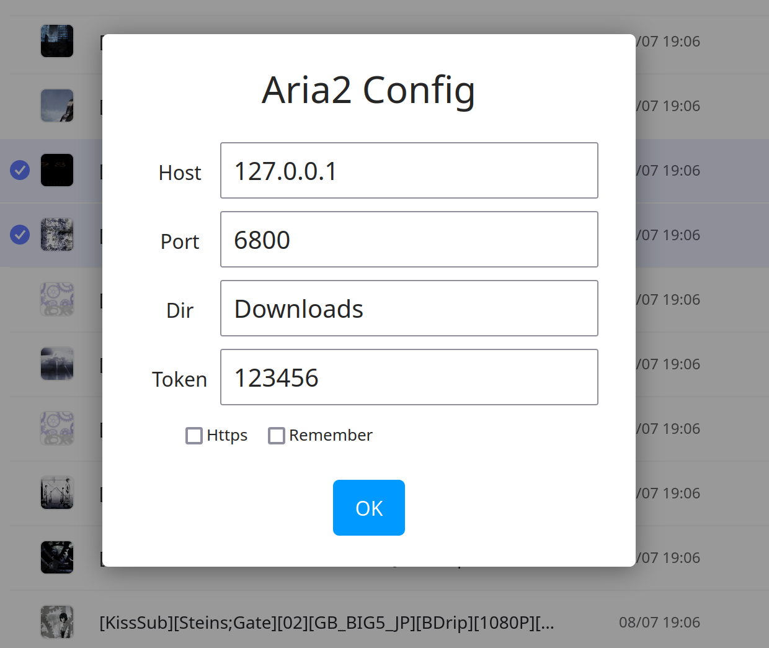Viewport: 769px width, 648px height.
Task: Open the Steins;Gate episode 02 entry
Action: (x=327, y=623)
